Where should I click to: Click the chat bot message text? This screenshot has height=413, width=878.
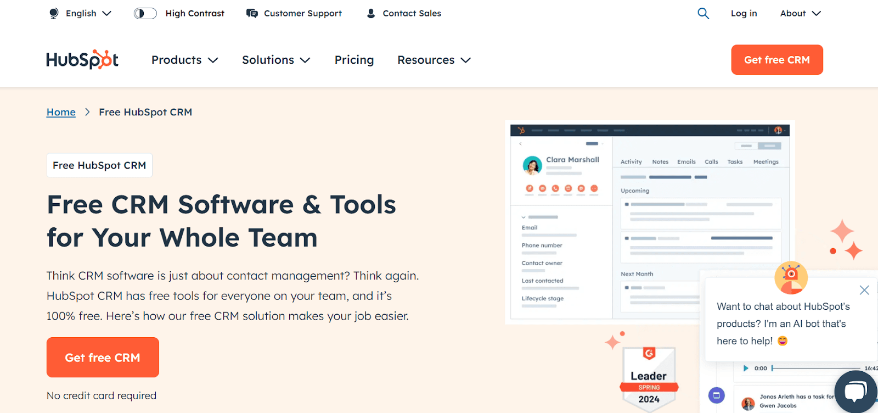[783, 323]
